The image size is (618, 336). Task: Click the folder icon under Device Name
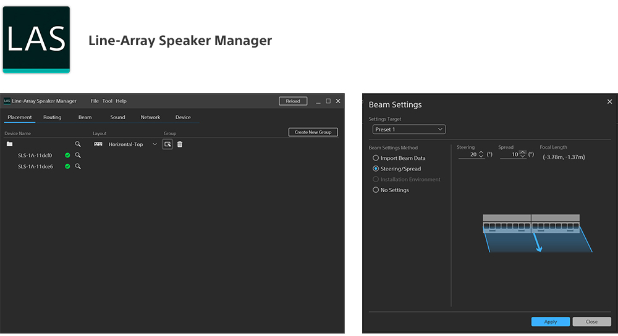pyautogui.click(x=9, y=144)
